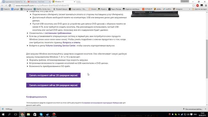Click the address bar URL field

pyautogui.click(x=102, y=6)
